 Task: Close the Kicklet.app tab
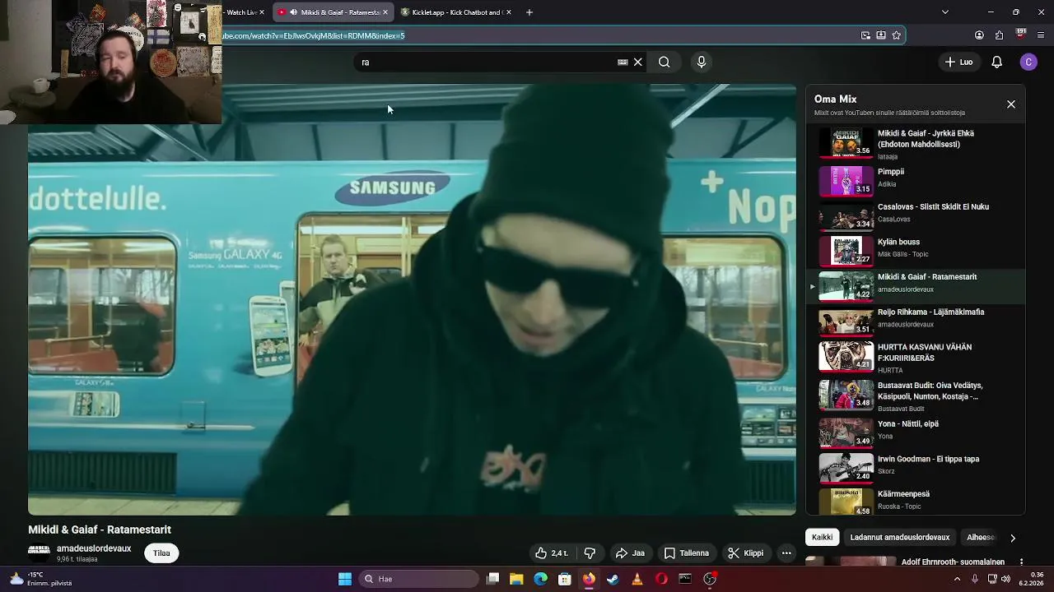coord(508,12)
